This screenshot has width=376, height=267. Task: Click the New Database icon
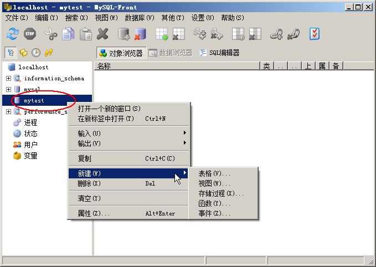(x=123, y=34)
